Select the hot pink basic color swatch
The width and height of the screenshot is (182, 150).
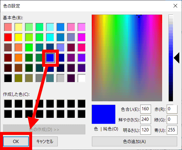tap(82, 48)
